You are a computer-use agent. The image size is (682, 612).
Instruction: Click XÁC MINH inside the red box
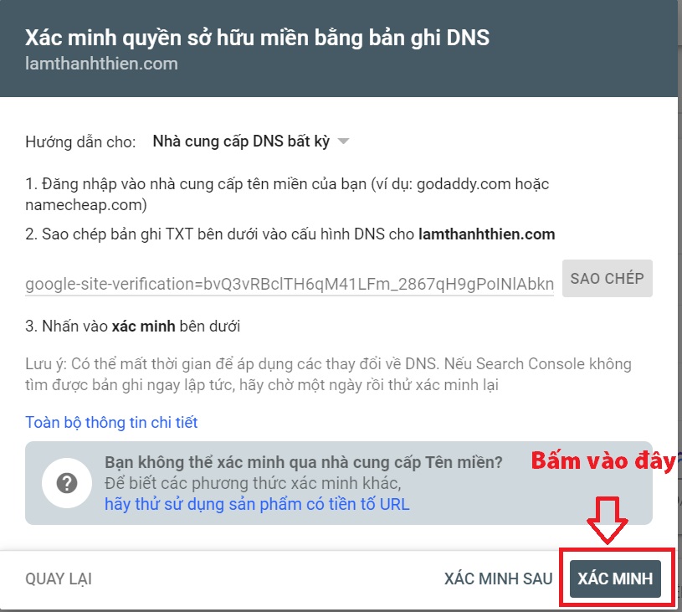click(617, 578)
